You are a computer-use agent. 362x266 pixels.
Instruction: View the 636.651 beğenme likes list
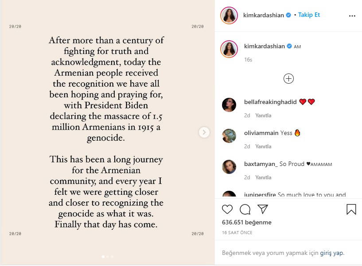tap(247, 223)
